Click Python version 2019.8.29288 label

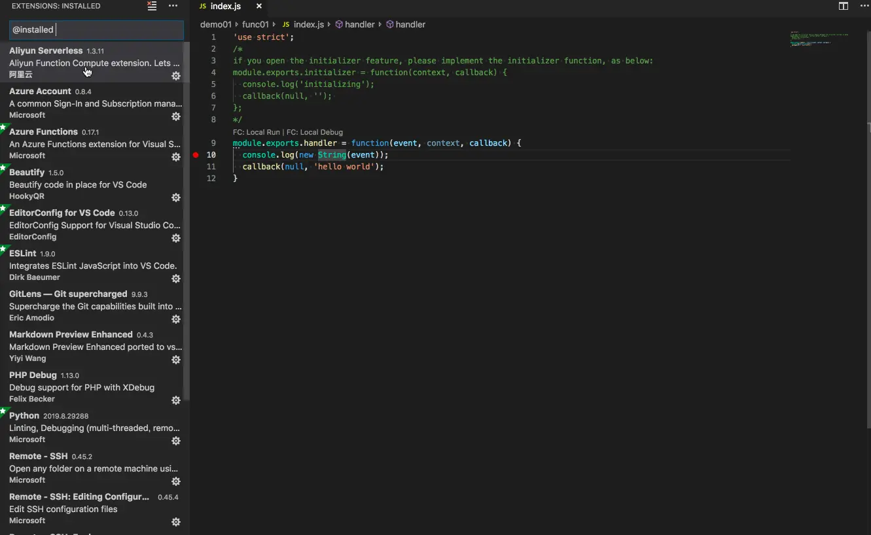pos(66,416)
